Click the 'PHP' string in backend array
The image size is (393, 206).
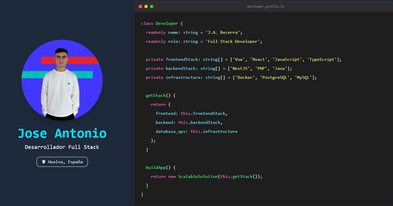(261, 68)
